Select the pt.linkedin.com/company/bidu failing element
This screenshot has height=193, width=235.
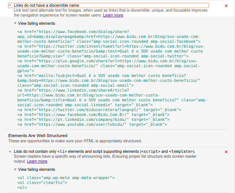click(93, 119)
